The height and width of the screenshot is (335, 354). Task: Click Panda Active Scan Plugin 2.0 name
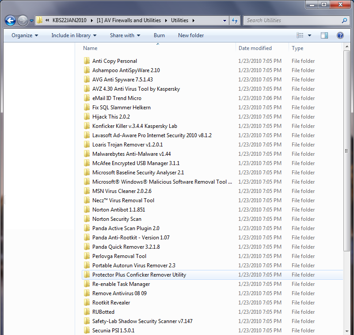pyautogui.click(x=126, y=228)
